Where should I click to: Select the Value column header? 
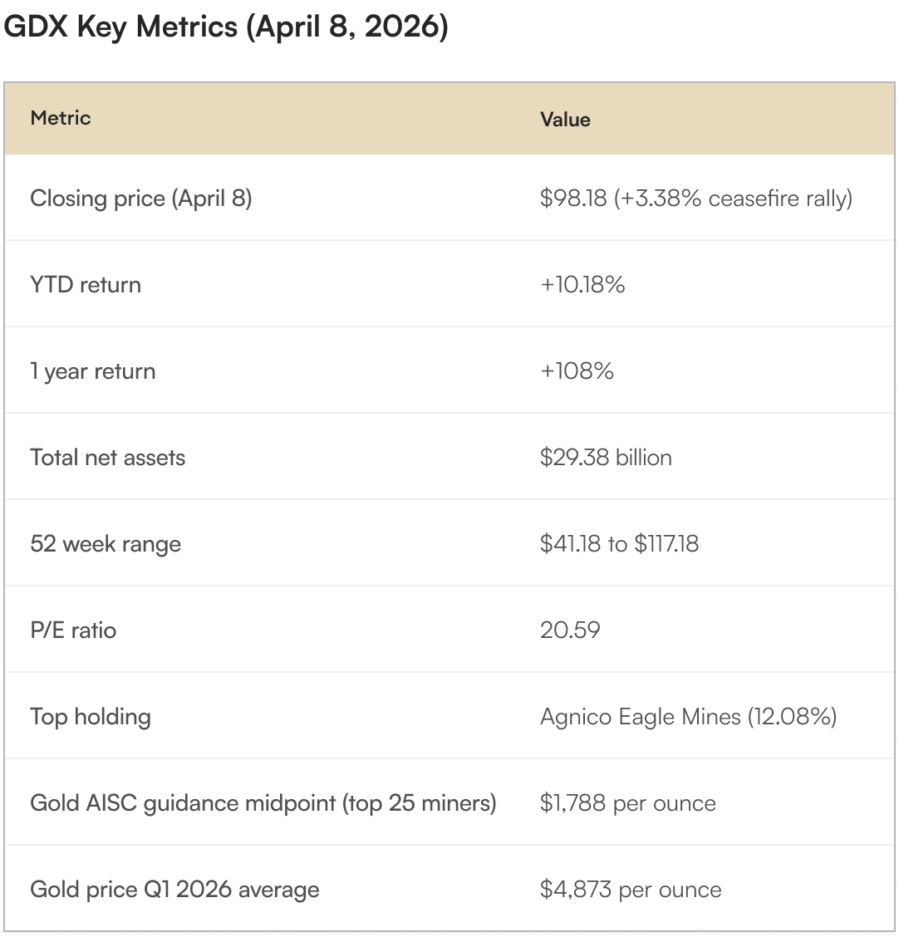pos(565,120)
